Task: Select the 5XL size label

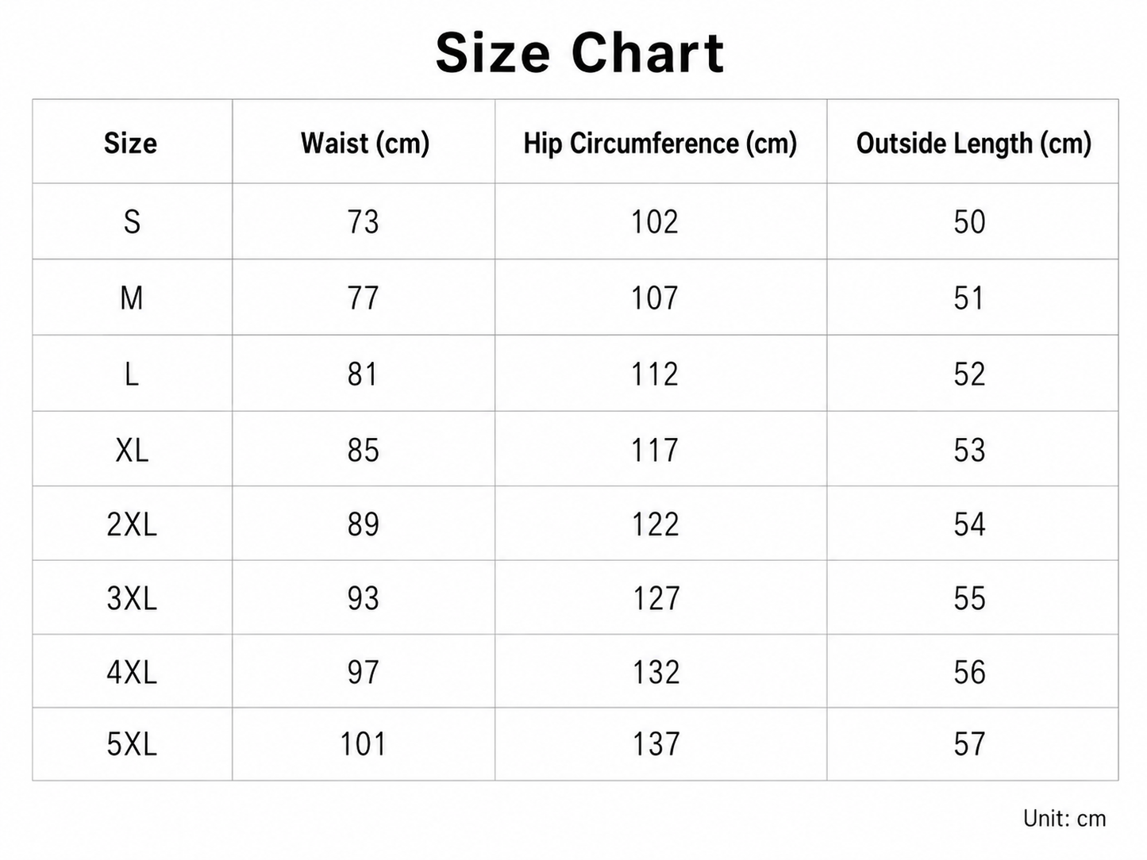Action: 132,744
